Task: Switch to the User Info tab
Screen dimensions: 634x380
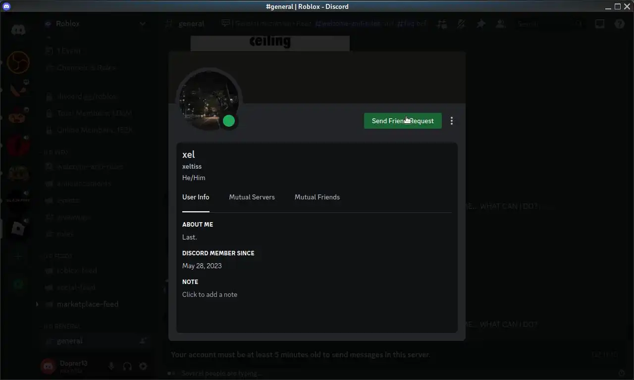Action: 196,197
